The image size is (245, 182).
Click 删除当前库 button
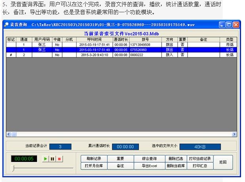[x=176, y=166]
